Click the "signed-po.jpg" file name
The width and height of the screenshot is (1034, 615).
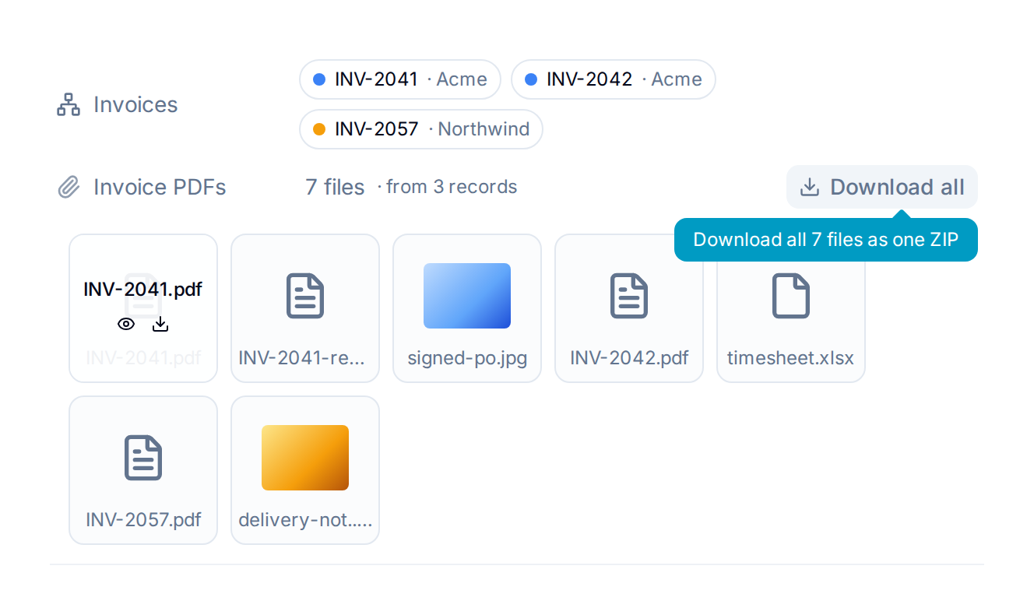[x=467, y=358]
